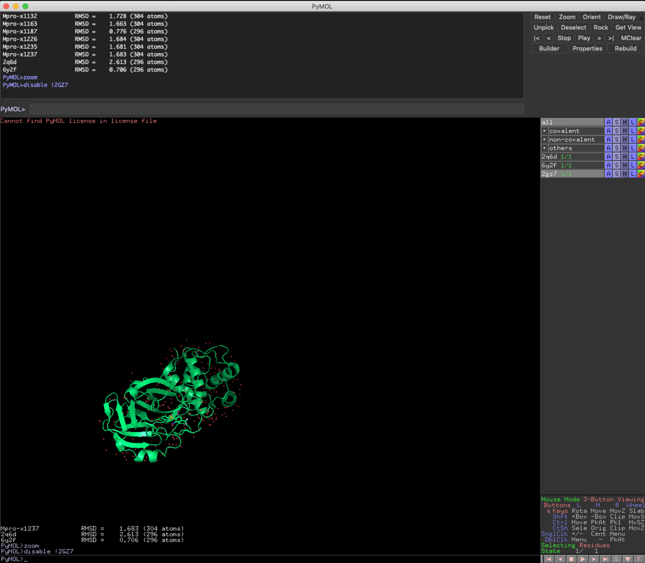Expand the non-covalent group

tap(544, 140)
